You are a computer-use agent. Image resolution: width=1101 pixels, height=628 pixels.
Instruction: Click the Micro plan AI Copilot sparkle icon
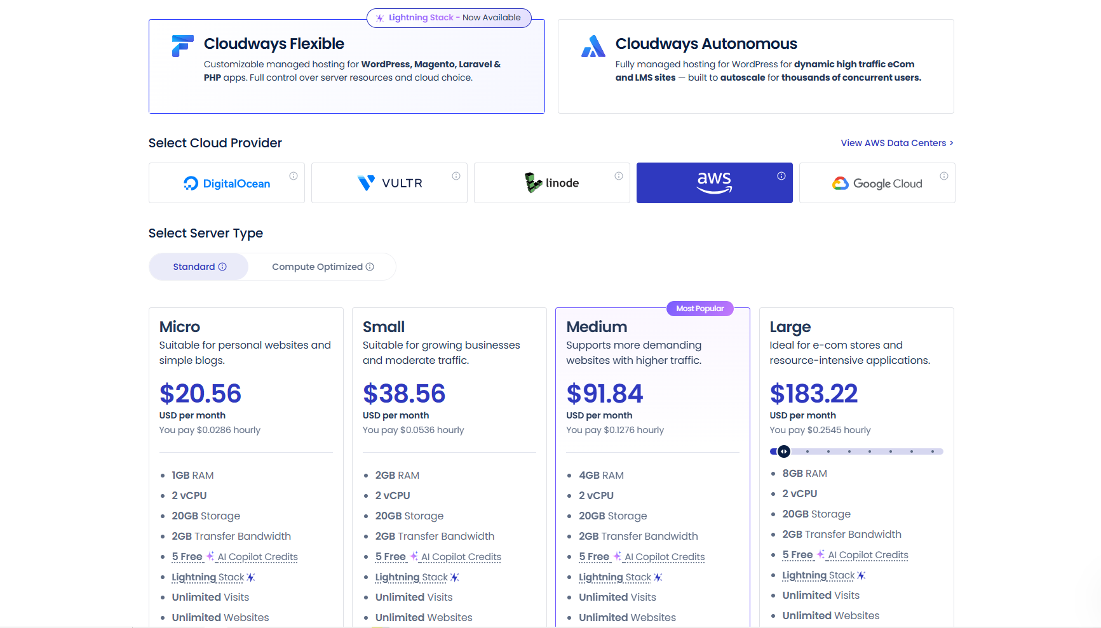210,556
